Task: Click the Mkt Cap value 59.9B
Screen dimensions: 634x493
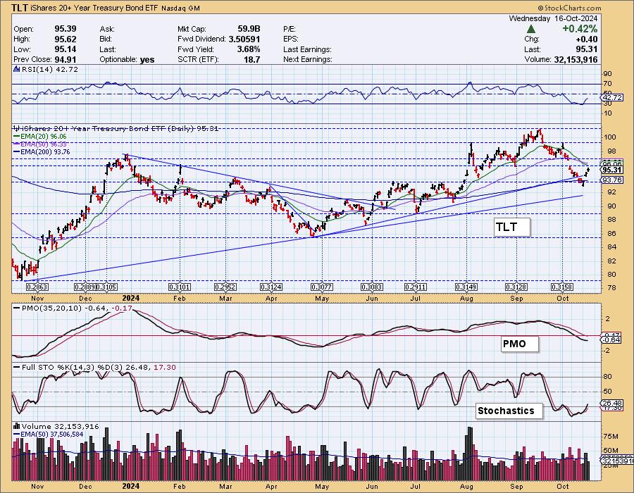Action: point(249,29)
